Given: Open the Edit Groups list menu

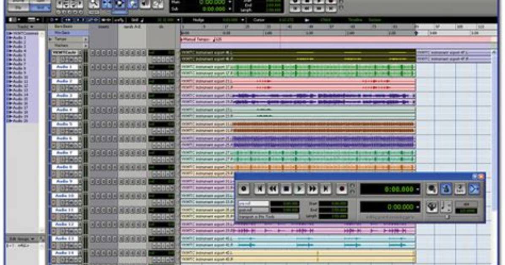Looking at the screenshot, I should (23, 239).
